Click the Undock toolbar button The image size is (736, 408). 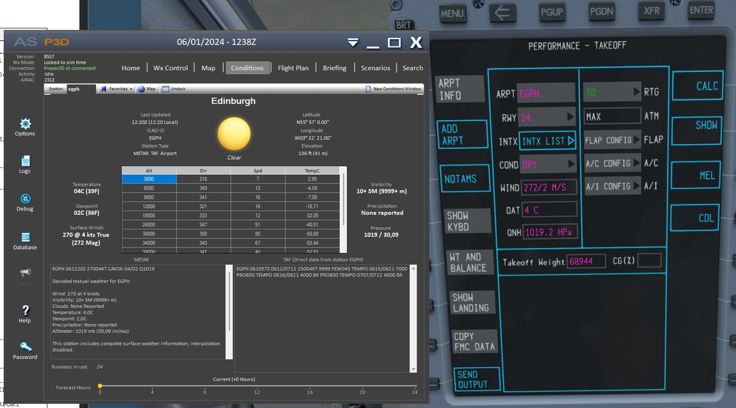(x=174, y=89)
